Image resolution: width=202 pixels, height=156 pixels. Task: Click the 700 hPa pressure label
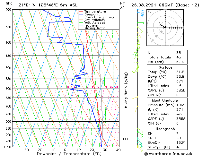(x=8, y=106)
